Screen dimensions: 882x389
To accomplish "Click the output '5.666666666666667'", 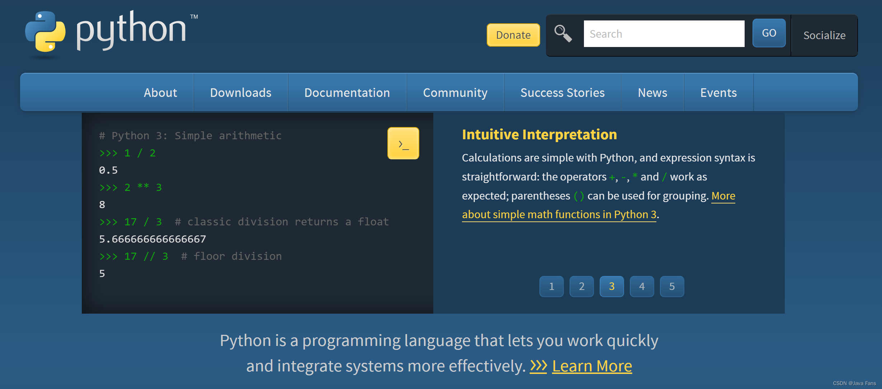I will (x=152, y=239).
